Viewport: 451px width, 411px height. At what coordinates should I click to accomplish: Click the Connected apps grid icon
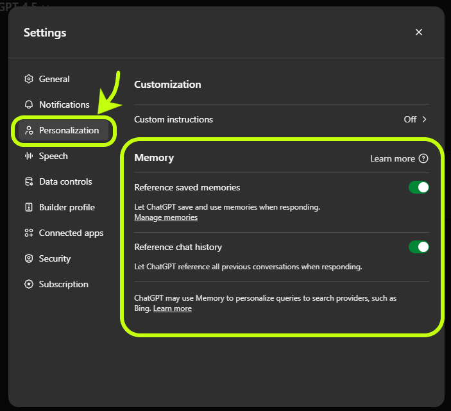pyautogui.click(x=29, y=233)
